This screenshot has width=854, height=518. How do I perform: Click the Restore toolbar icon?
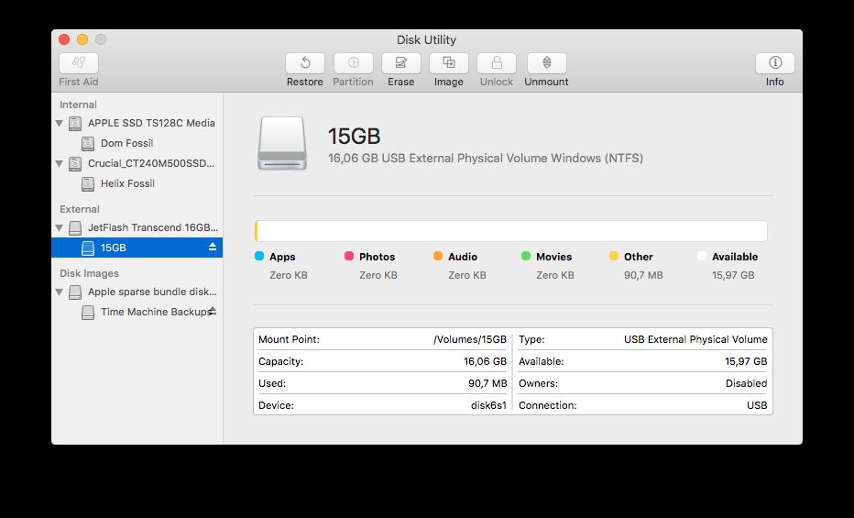tap(304, 63)
